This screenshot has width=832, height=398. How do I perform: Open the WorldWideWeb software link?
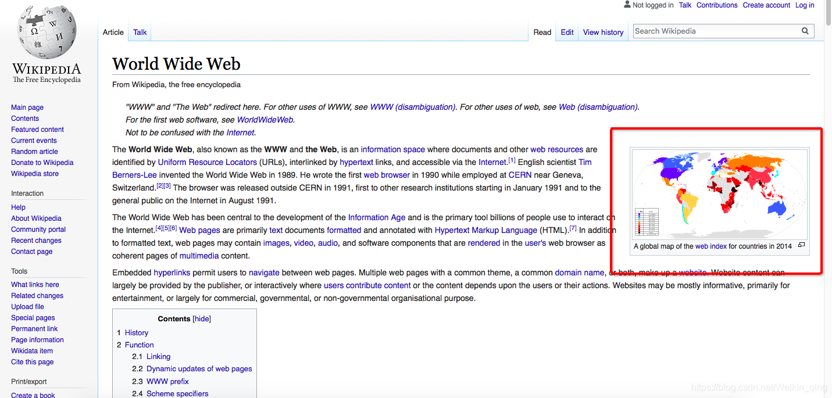click(265, 120)
